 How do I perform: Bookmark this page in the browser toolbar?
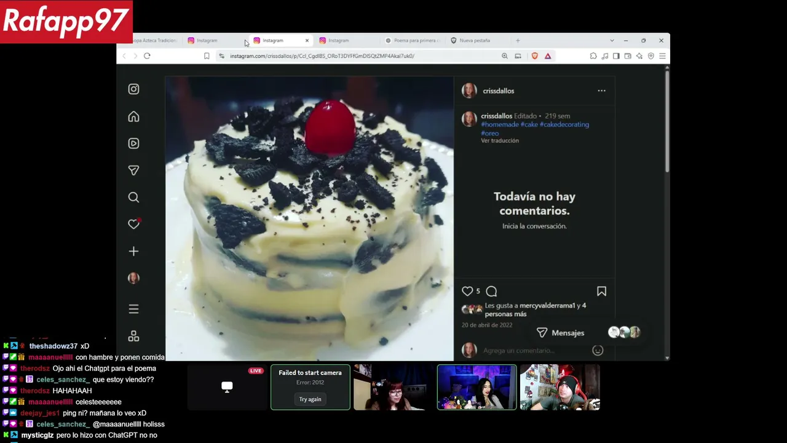click(x=207, y=56)
